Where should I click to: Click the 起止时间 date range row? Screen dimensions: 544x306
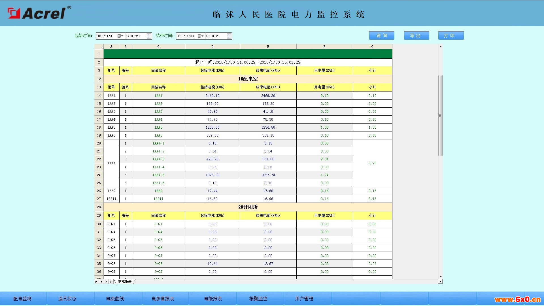pos(248,62)
